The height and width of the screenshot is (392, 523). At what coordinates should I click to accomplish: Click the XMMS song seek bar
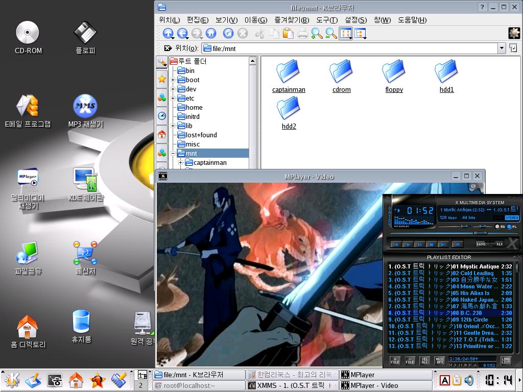click(x=453, y=234)
